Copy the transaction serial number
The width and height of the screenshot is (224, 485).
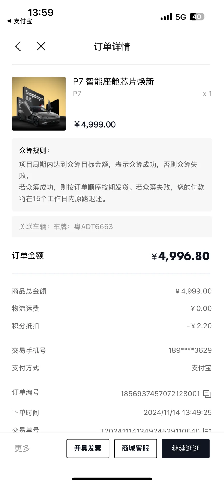click(207, 430)
